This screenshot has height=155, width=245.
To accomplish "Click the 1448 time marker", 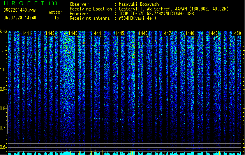I will tap(190, 33).
